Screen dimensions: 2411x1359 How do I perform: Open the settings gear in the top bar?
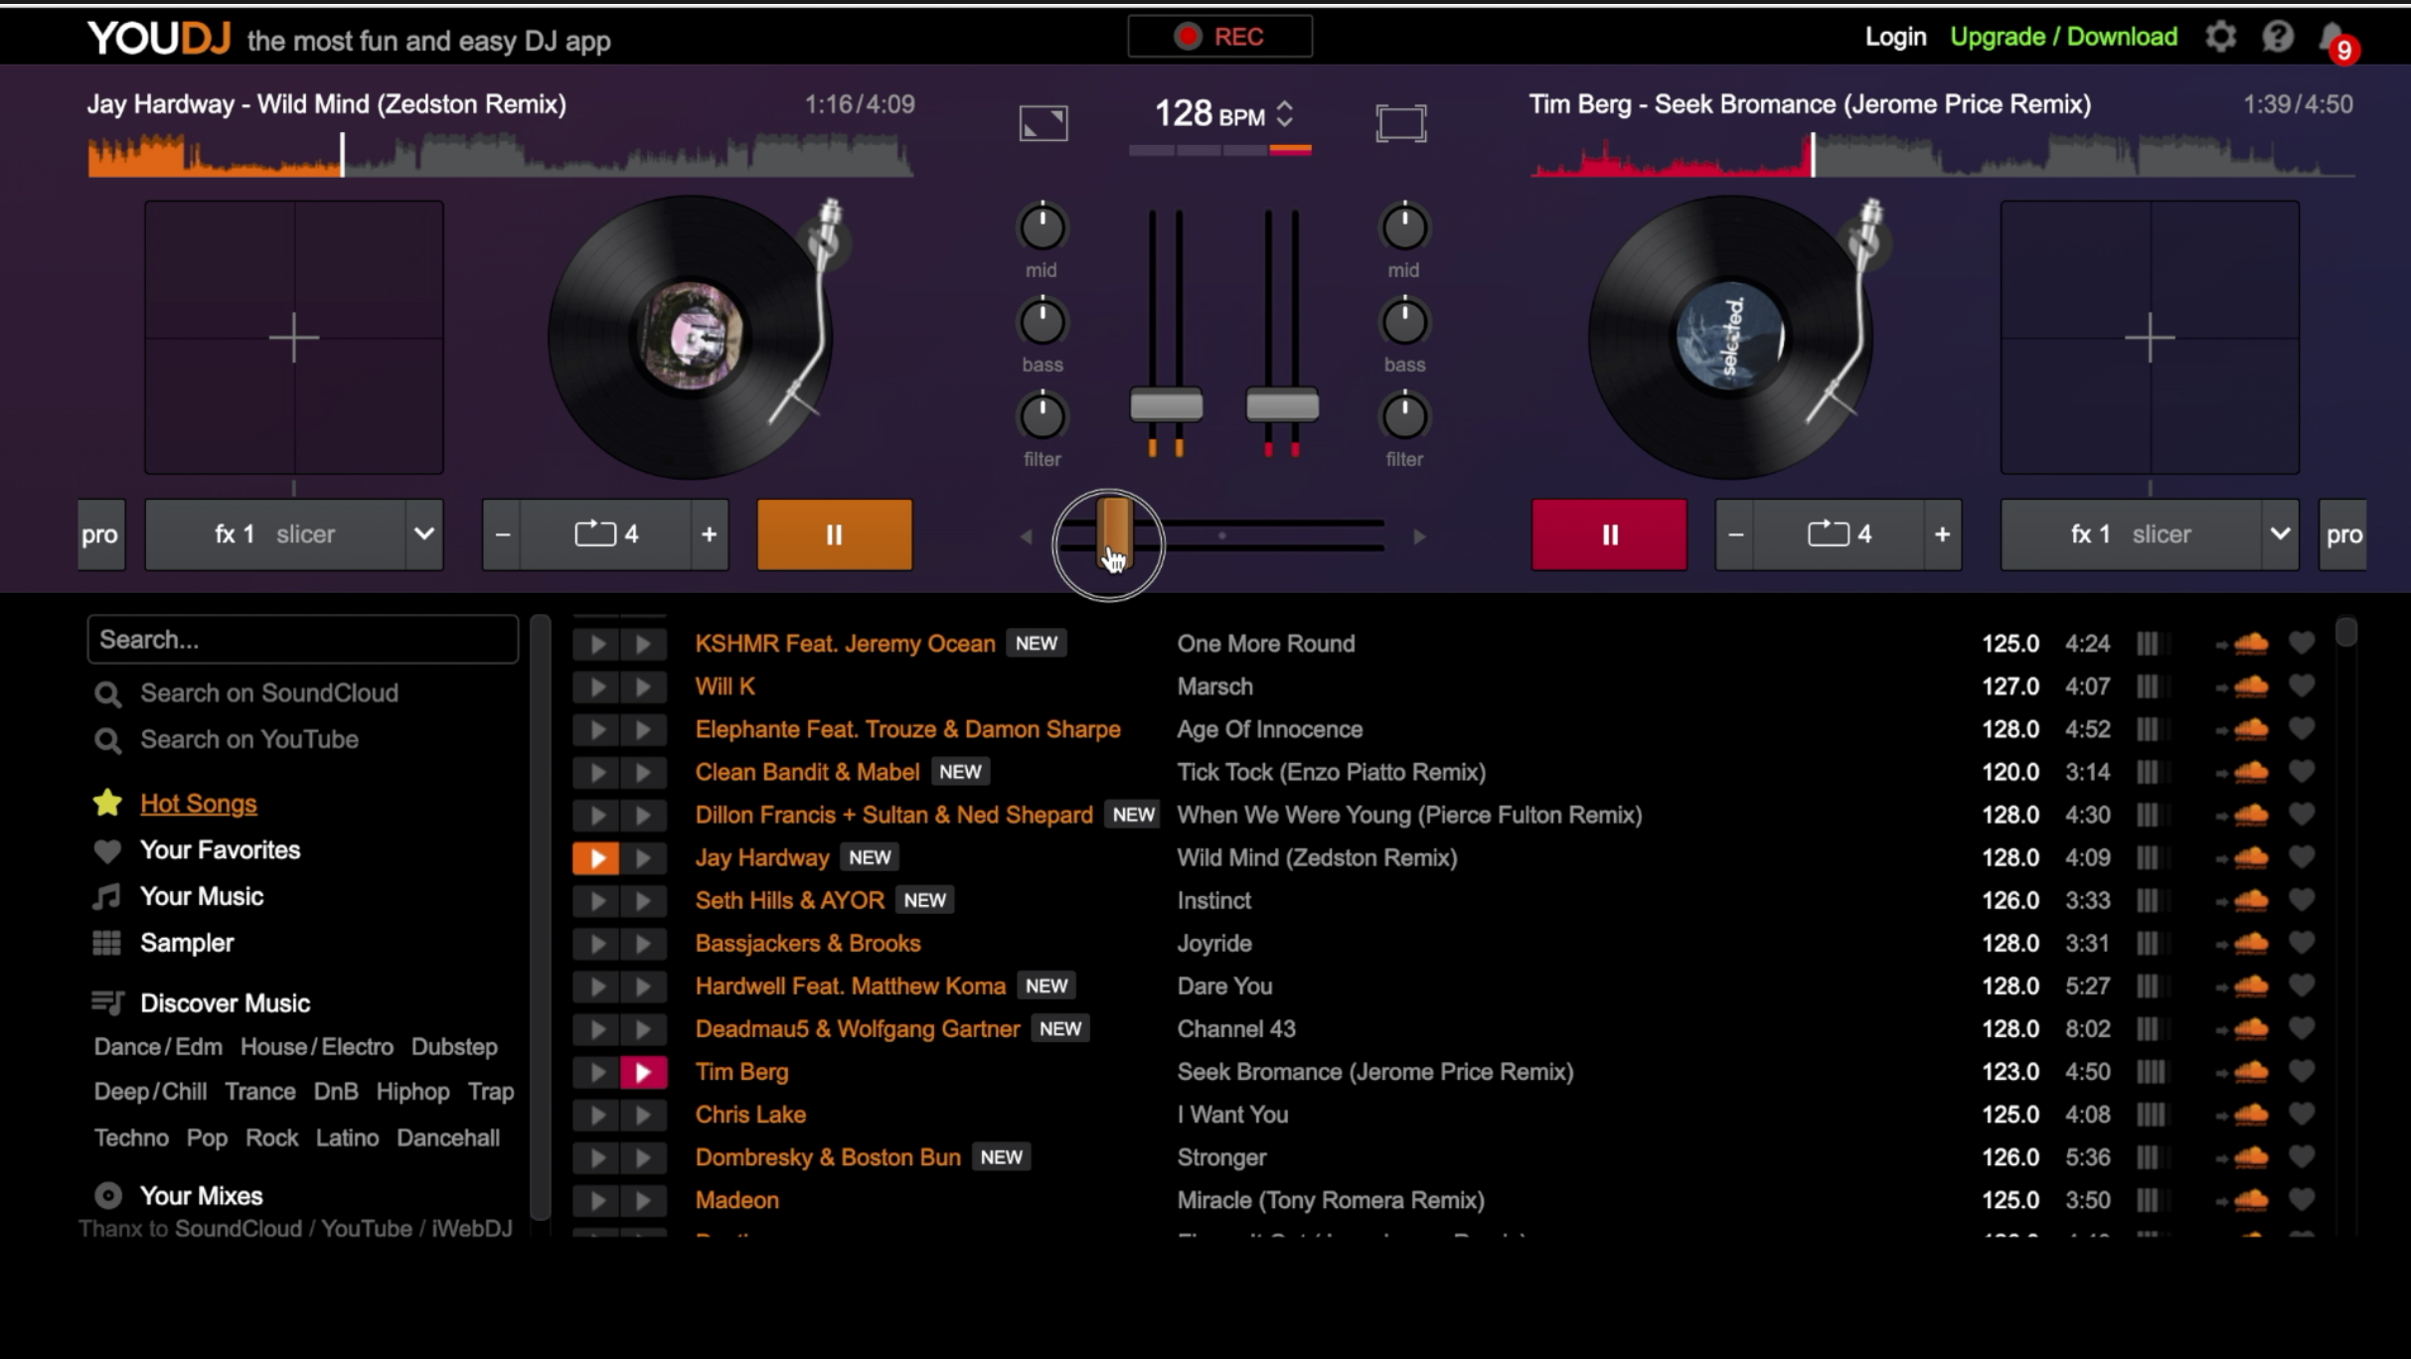[x=2220, y=36]
